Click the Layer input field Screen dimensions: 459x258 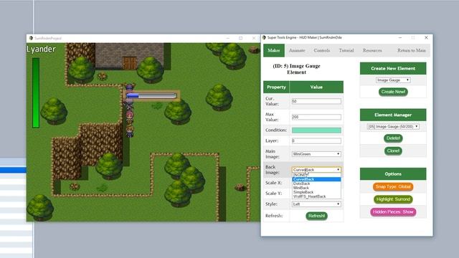click(316, 140)
